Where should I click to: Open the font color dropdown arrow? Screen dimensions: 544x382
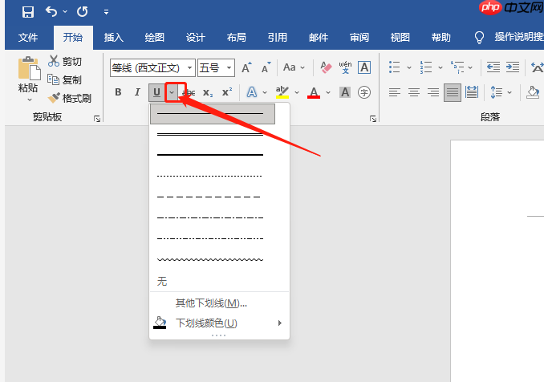point(328,92)
